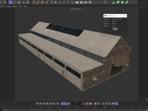Toggle the blue frame-range mode button

coord(65,104)
